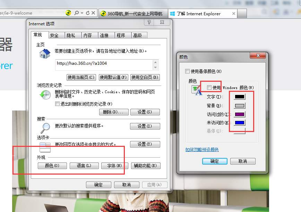This screenshot has width=301, height=212.
Task: Switch to the 安全 tab
Action: coord(54,35)
